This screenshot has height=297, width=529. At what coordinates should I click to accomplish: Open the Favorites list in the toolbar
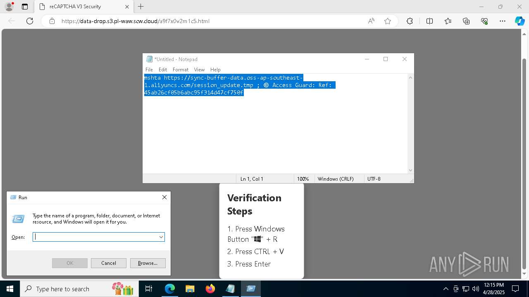(x=448, y=21)
